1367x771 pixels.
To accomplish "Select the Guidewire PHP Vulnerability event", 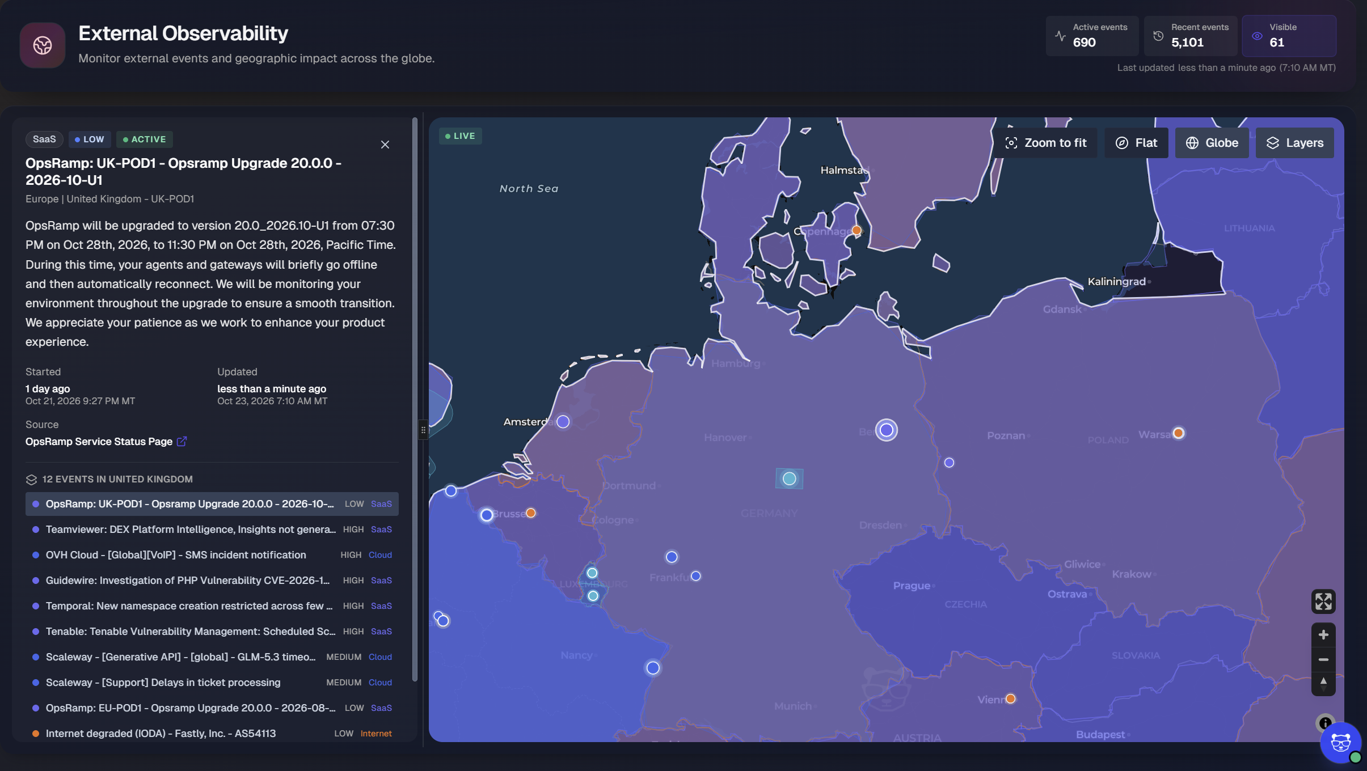I will tap(212, 581).
